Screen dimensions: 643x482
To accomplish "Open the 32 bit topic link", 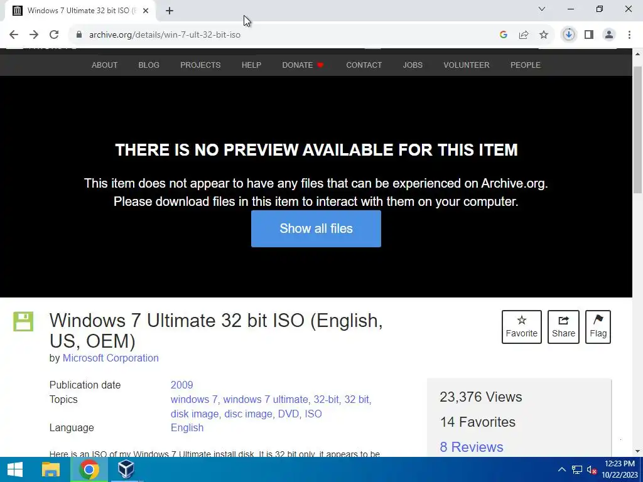I will pos(357,400).
